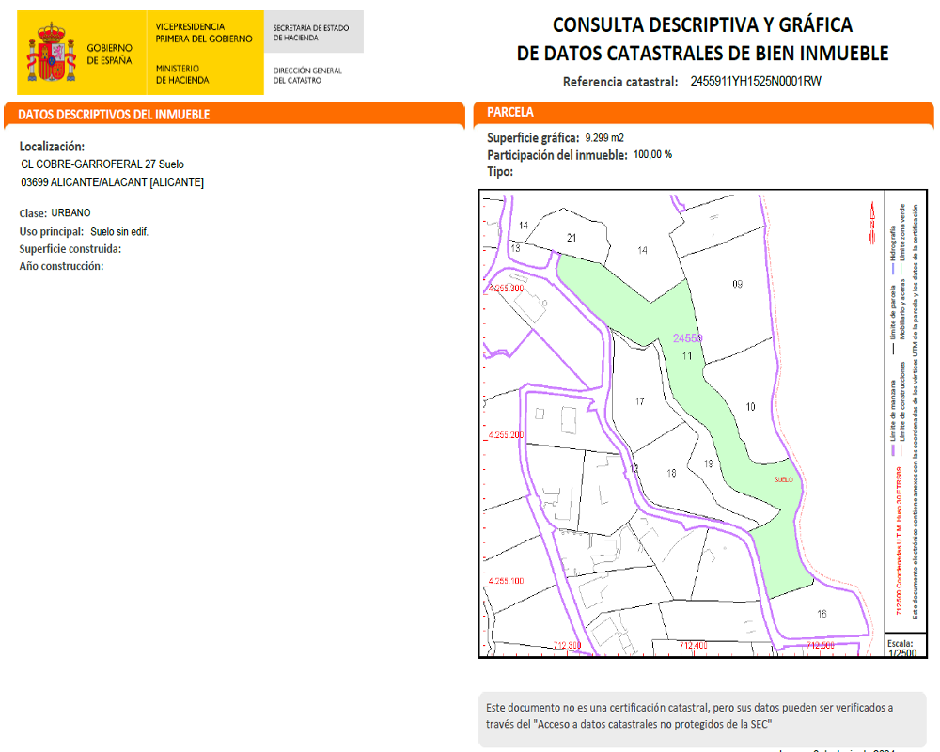Screen dimensions: 940x752
Task: Click the 'Límite de manzana' legend entry
Action: point(893,418)
